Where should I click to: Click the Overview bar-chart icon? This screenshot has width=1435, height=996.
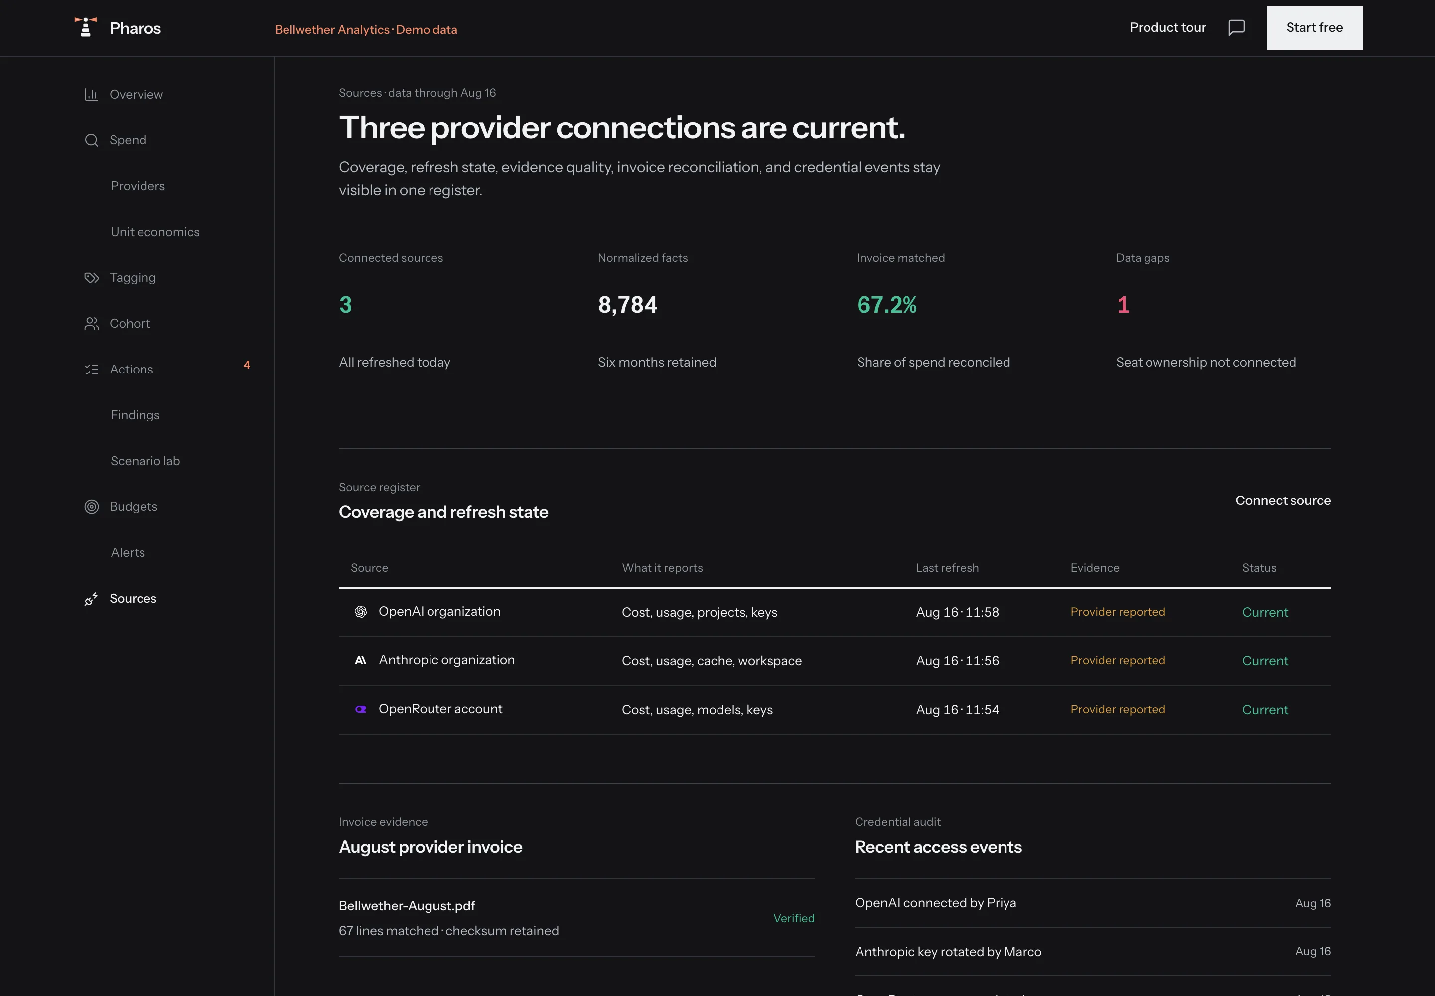[x=91, y=94]
